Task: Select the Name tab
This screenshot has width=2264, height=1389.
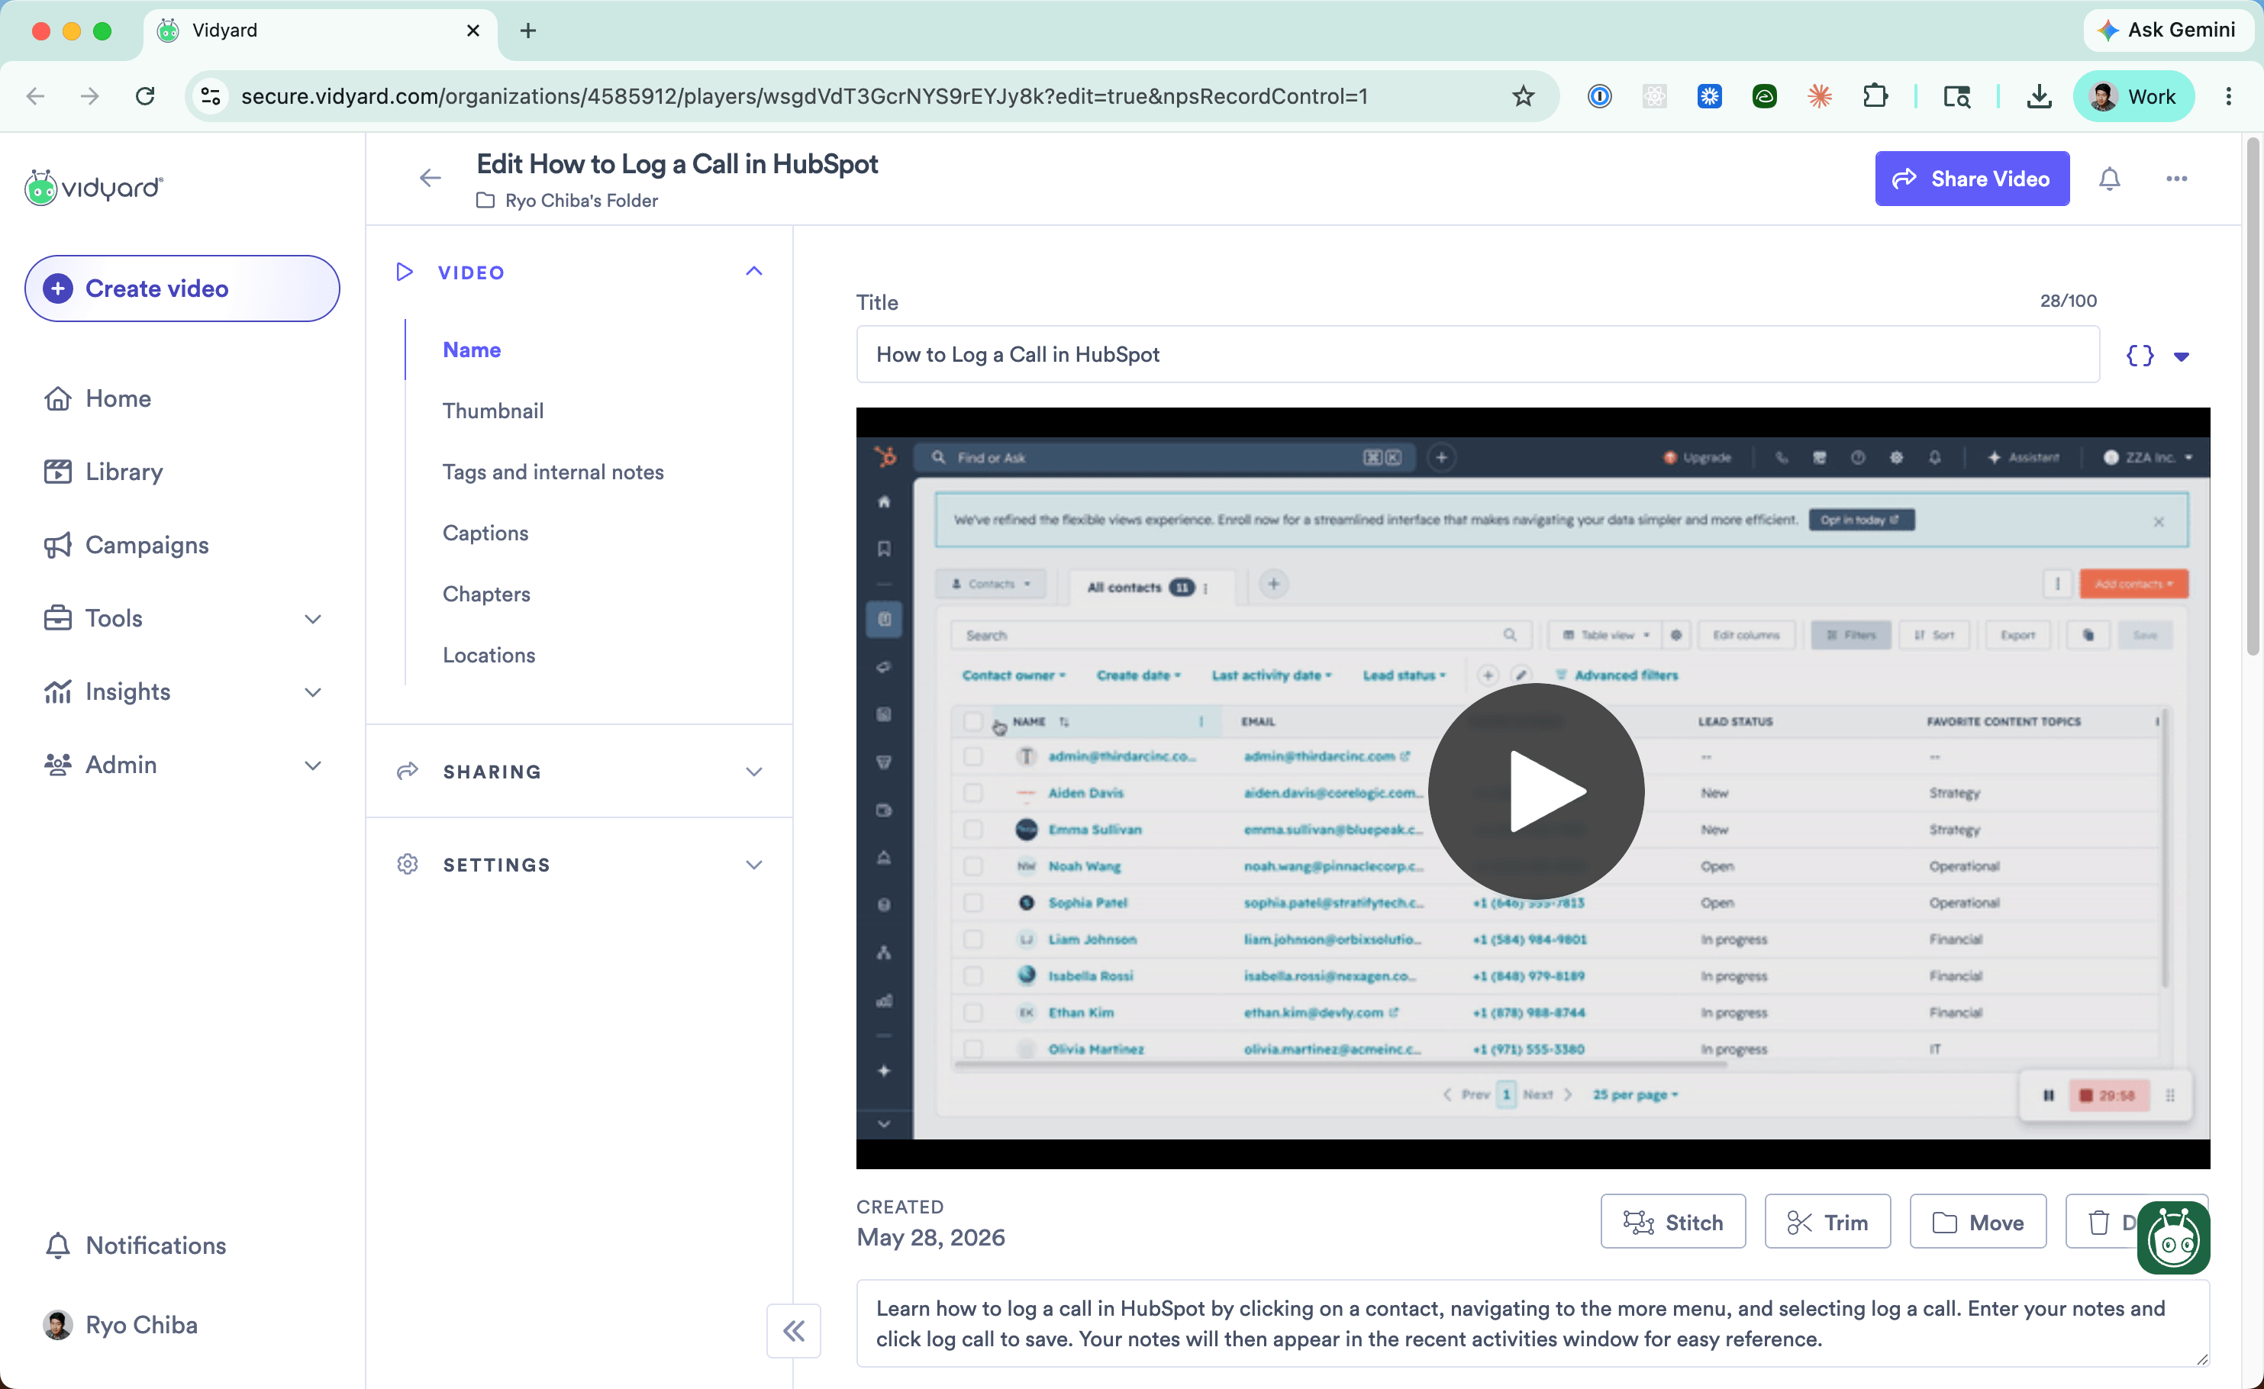Action: [472, 350]
